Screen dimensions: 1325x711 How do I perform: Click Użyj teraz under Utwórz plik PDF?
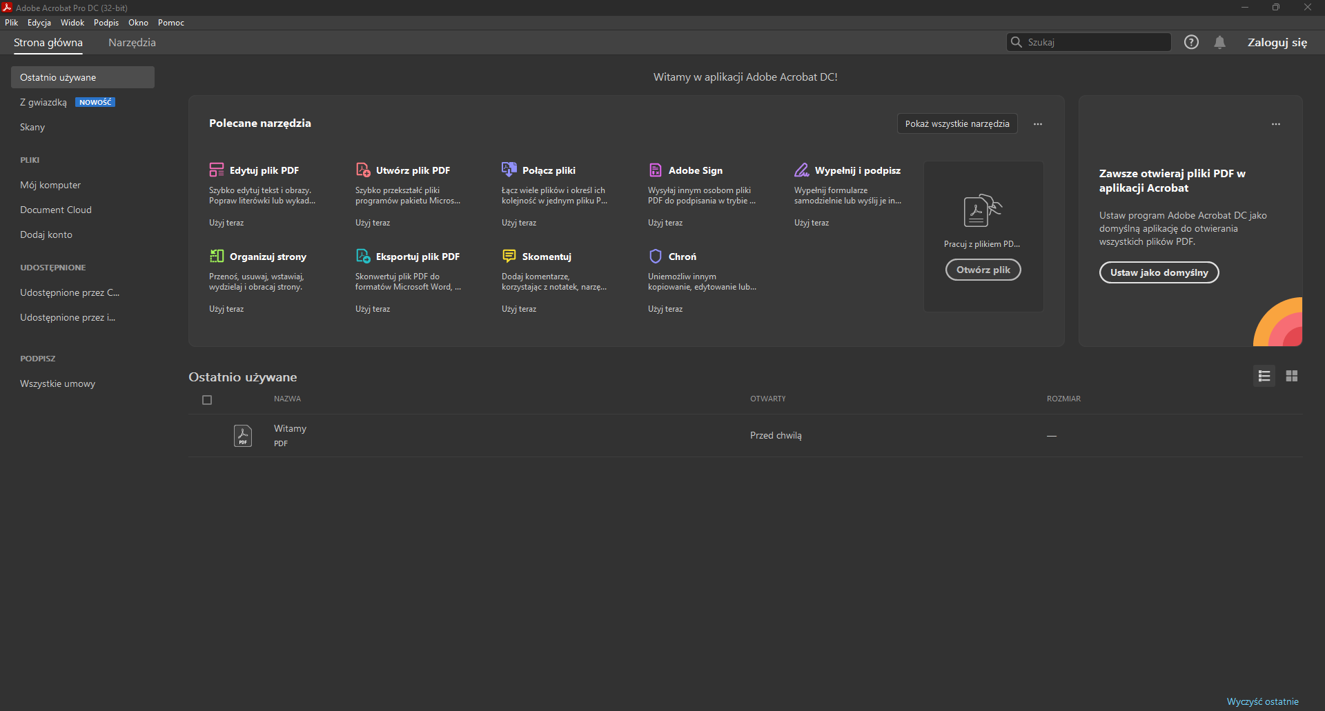(373, 223)
